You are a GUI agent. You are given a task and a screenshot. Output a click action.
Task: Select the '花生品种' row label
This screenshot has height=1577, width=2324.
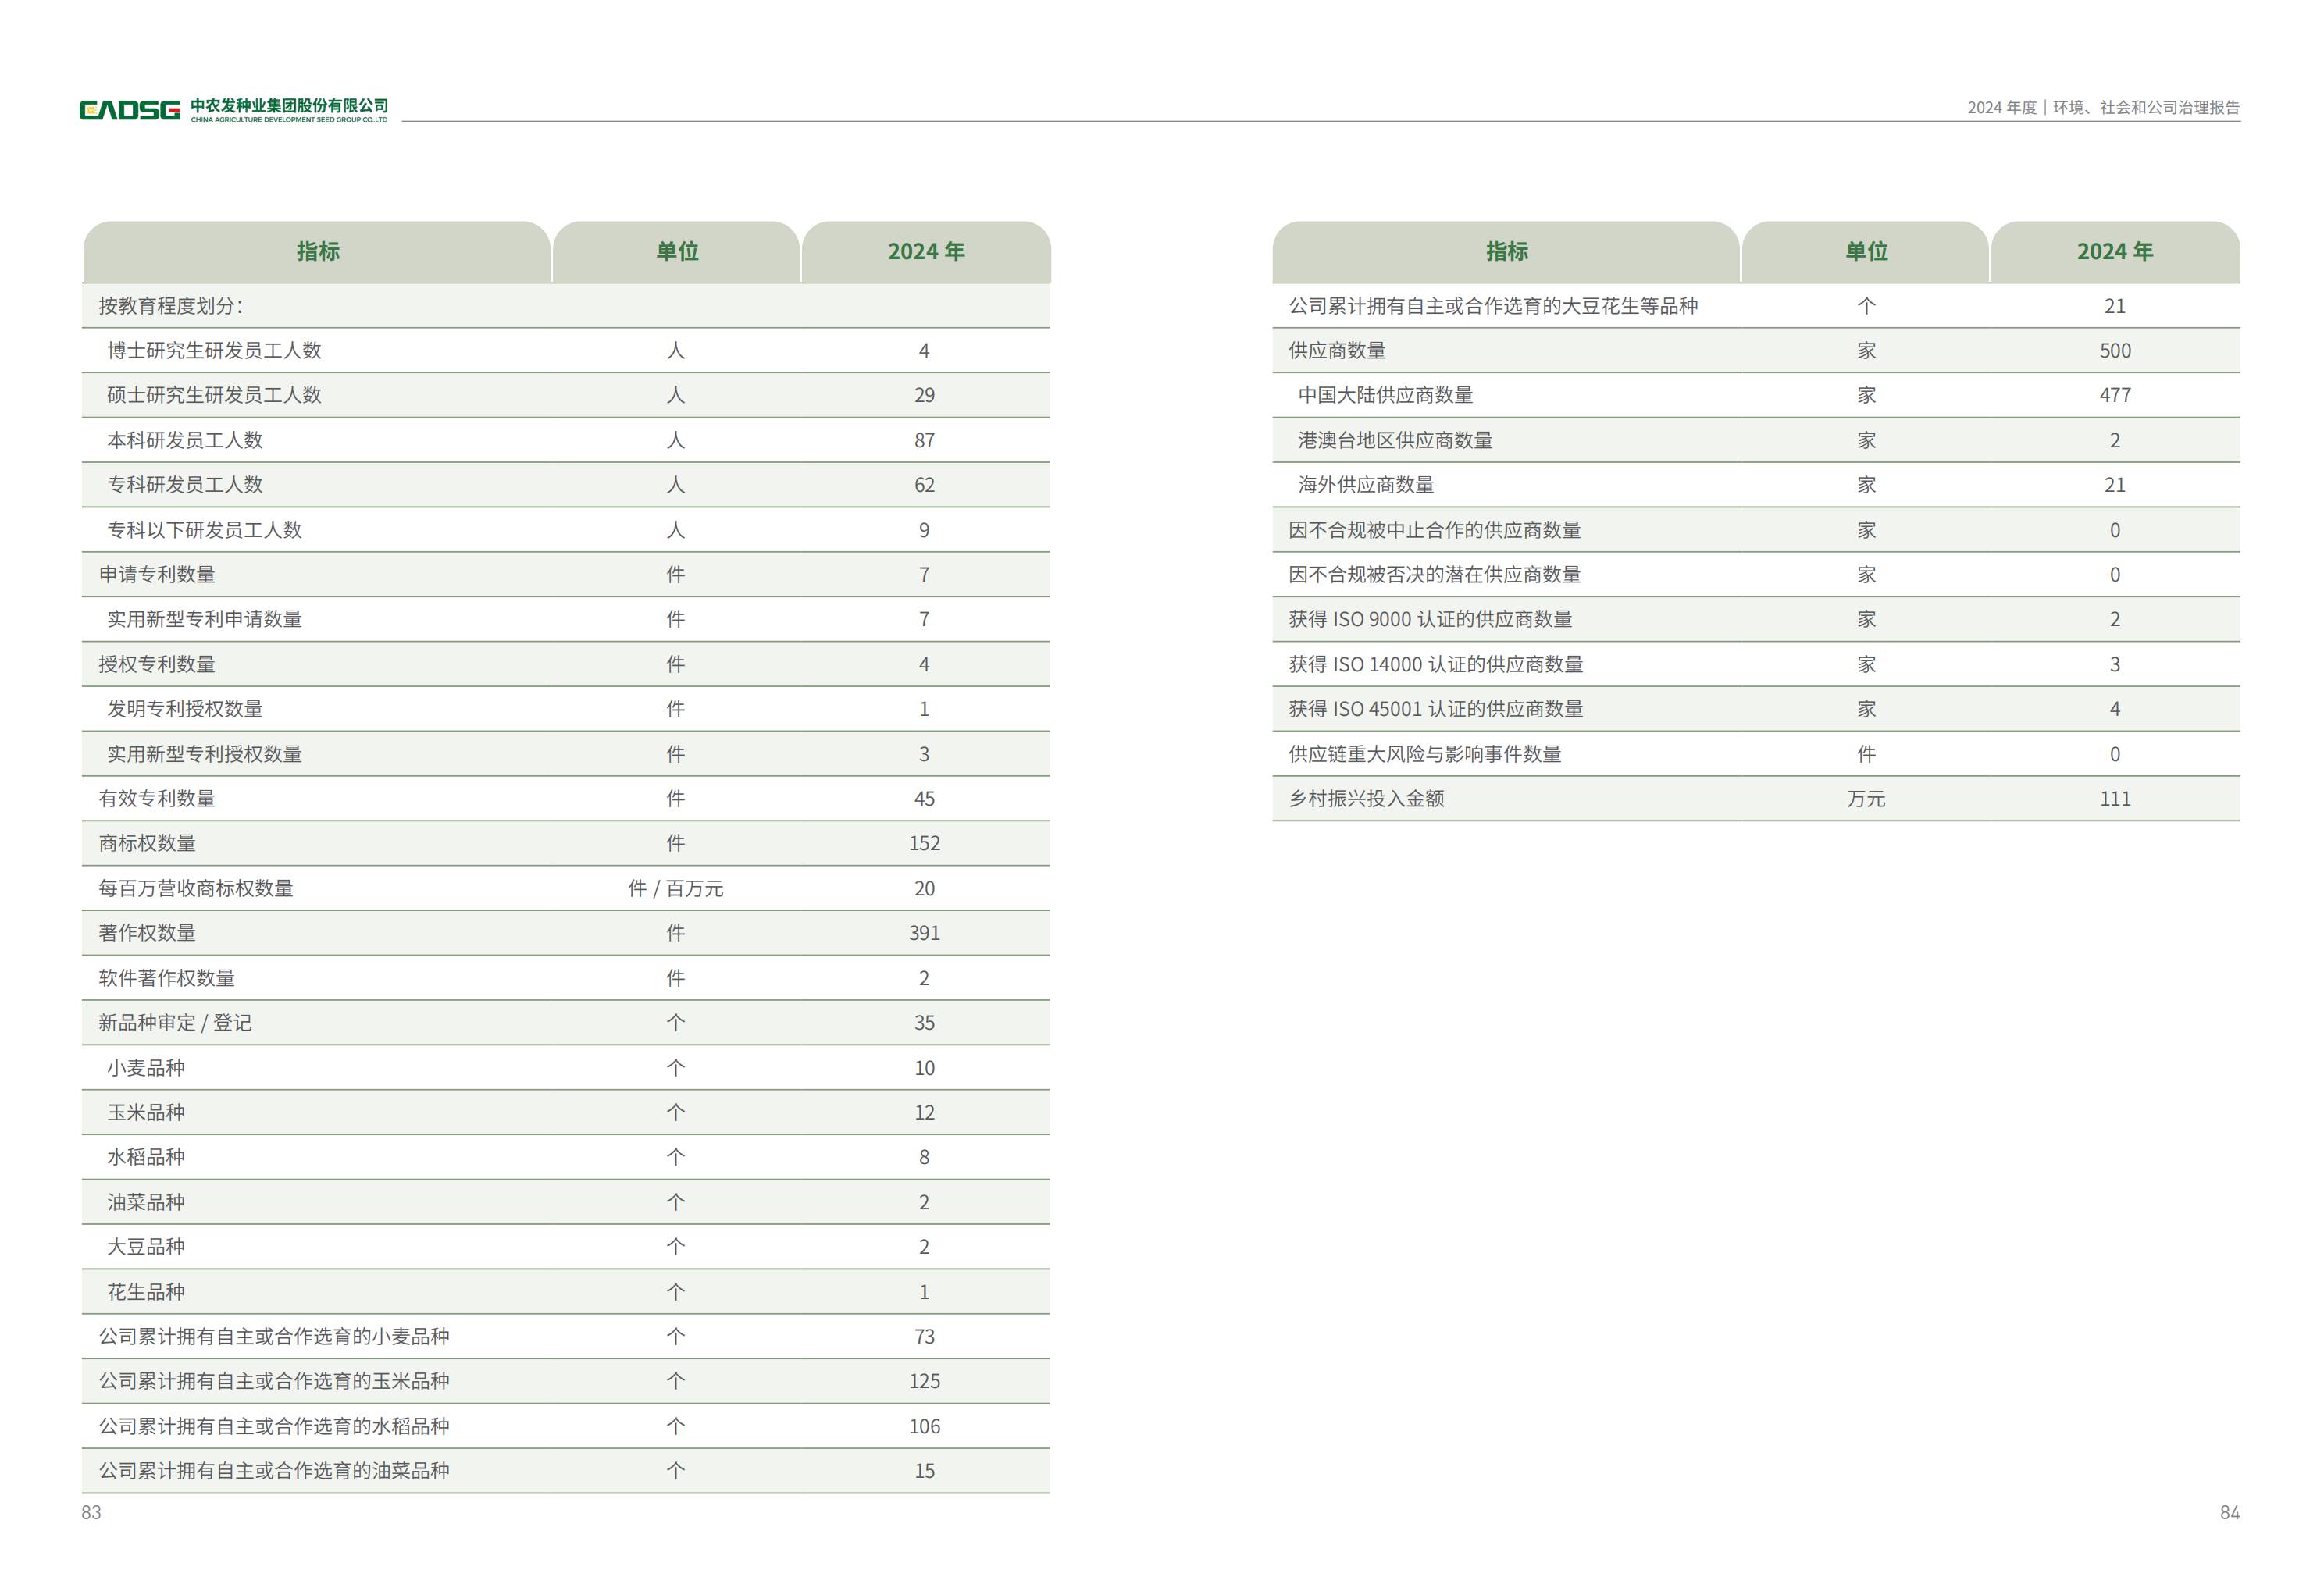(146, 1292)
